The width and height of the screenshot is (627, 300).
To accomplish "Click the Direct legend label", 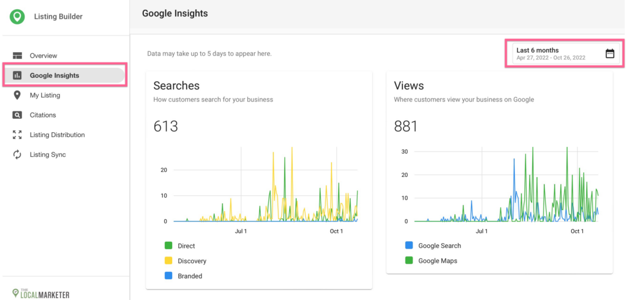I will click(x=186, y=246).
